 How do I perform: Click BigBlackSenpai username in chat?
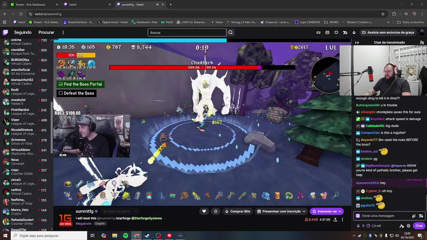(377, 166)
